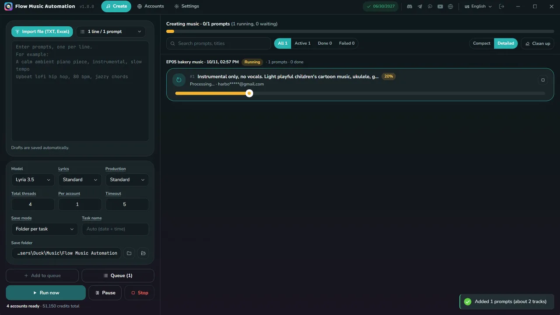Click the license date 06/30/2027 badge
The height and width of the screenshot is (315, 560).
tap(381, 7)
